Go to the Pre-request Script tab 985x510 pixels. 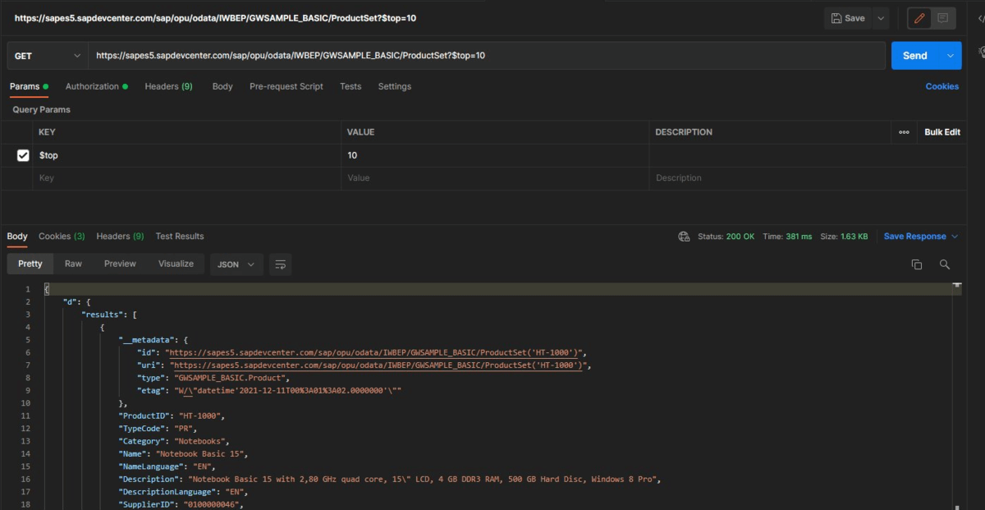[x=286, y=86]
